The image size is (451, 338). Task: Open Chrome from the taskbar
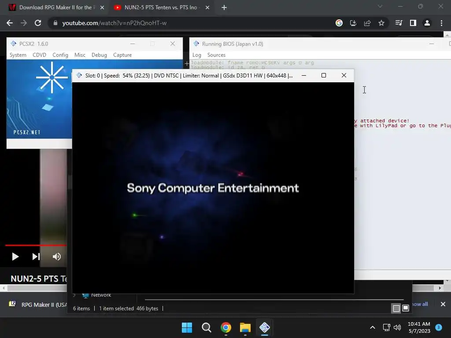(x=226, y=327)
